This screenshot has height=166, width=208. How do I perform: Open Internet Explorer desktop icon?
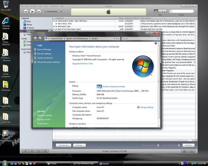coord(6,23)
